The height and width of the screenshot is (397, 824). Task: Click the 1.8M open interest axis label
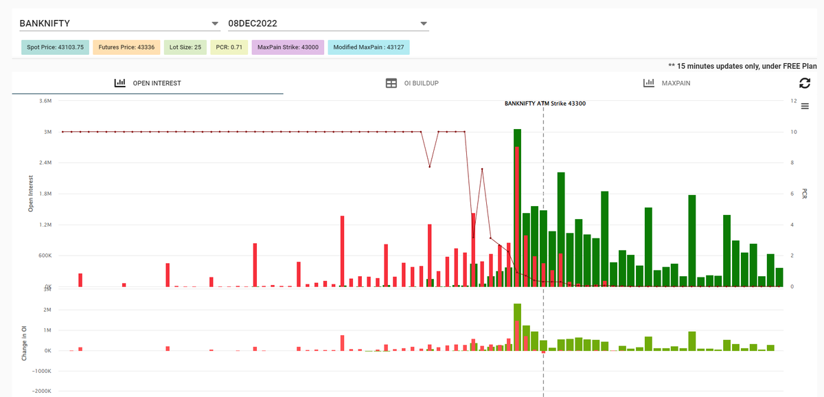click(x=45, y=194)
